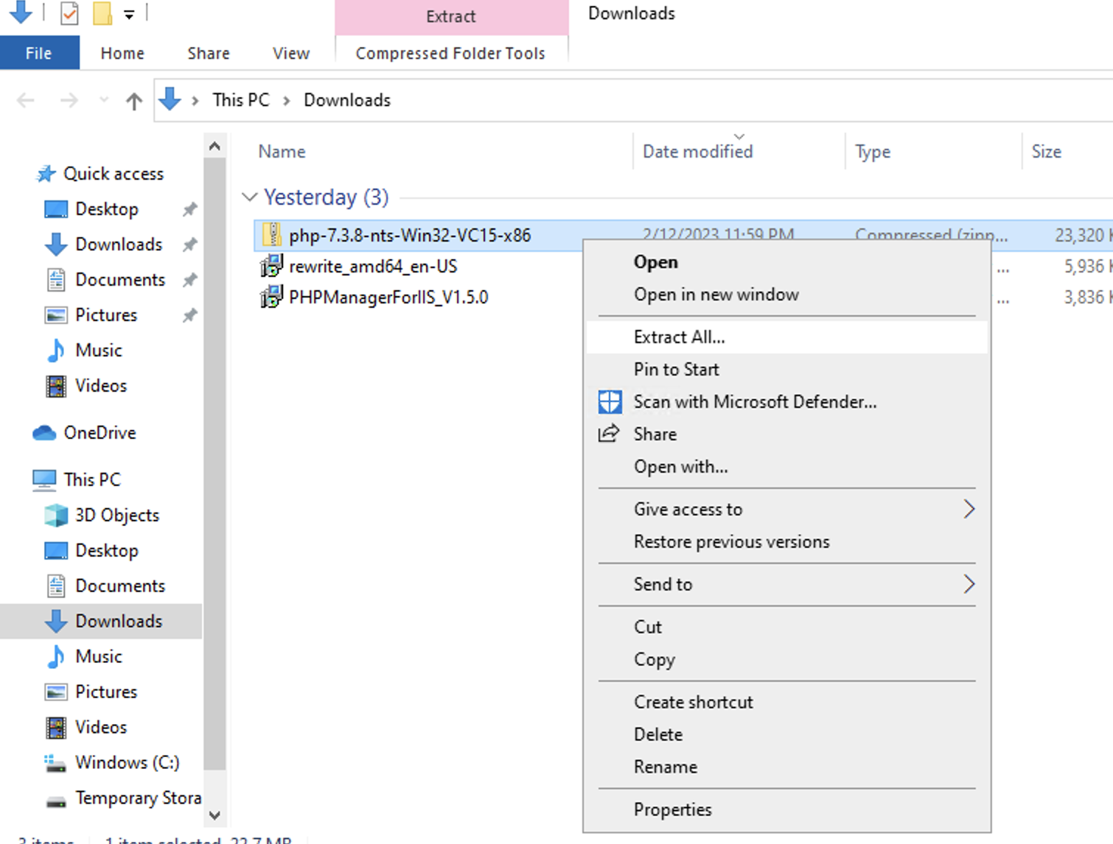This screenshot has width=1113, height=844.
Task: Click the navigation pane scroll up arrow
Action: 214,146
